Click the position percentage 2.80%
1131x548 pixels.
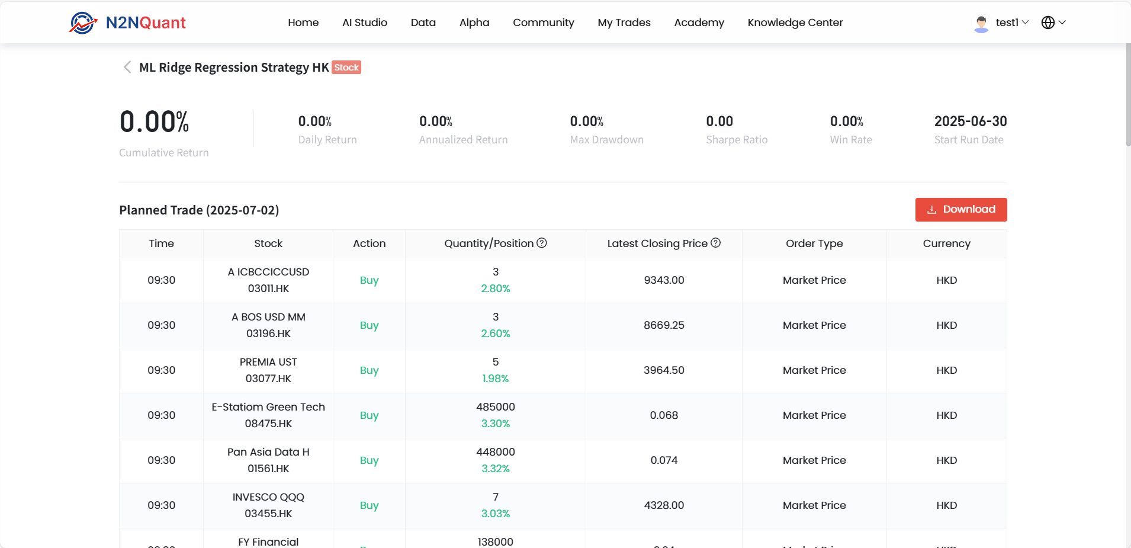[496, 289]
